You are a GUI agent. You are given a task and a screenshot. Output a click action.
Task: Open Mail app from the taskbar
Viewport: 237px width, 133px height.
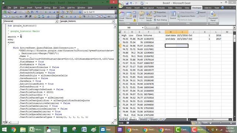click(x=106, y=130)
